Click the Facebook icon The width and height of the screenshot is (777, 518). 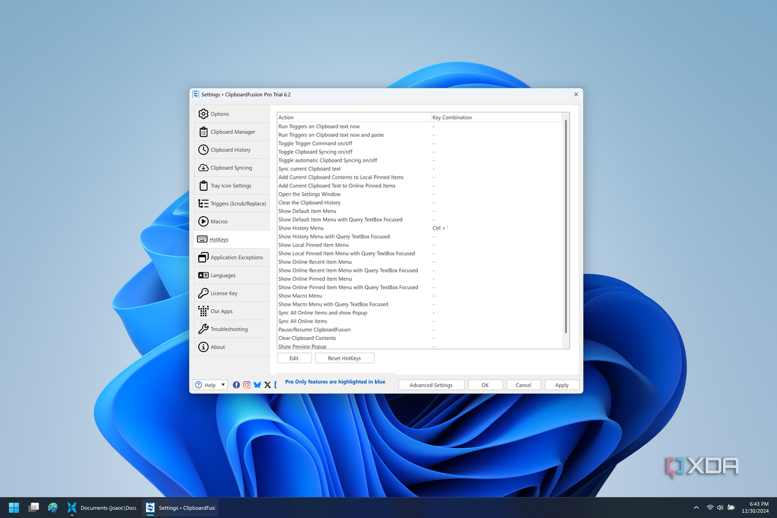[236, 385]
